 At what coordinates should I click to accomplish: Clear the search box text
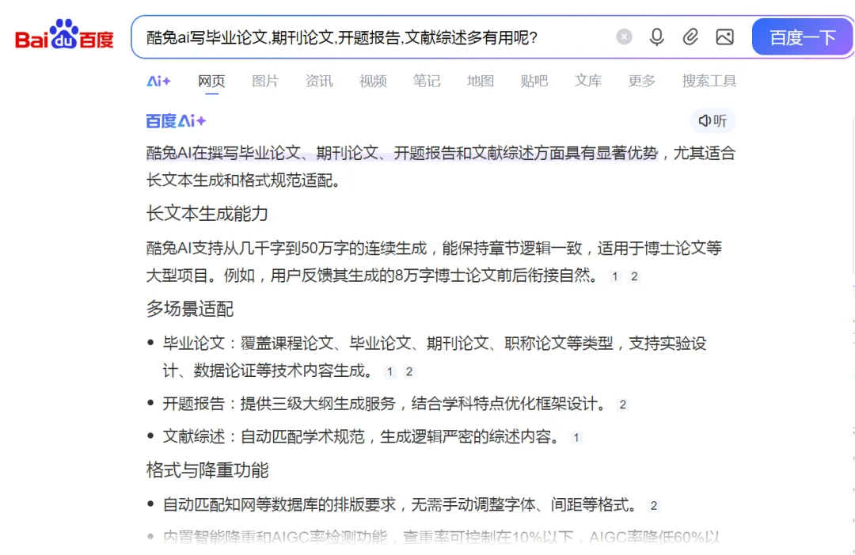624,37
